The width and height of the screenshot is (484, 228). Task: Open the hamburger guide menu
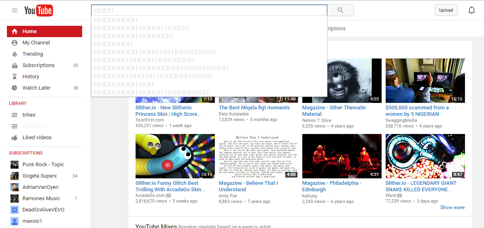tap(15, 10)
